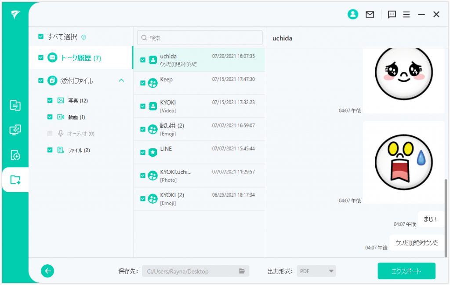
Task: Open the 出力形式 PDF dropdown
Action: point(316,271)
